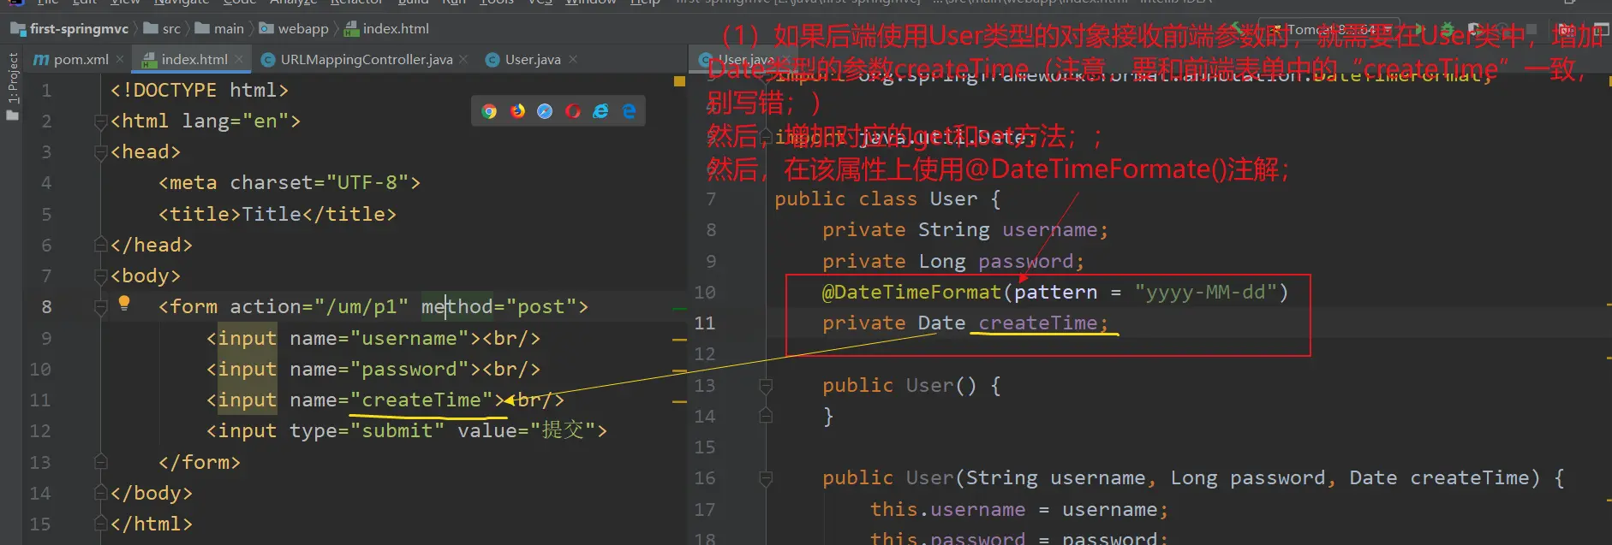Screen dimensions: 1612x545
Task: Open the Analyze menu
Action: point(293,3)
